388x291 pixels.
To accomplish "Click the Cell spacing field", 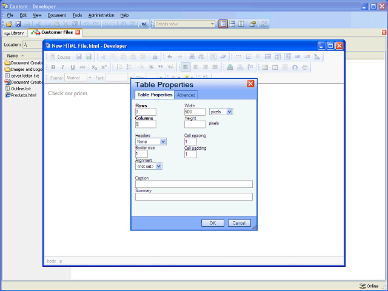I will (190, 141).
